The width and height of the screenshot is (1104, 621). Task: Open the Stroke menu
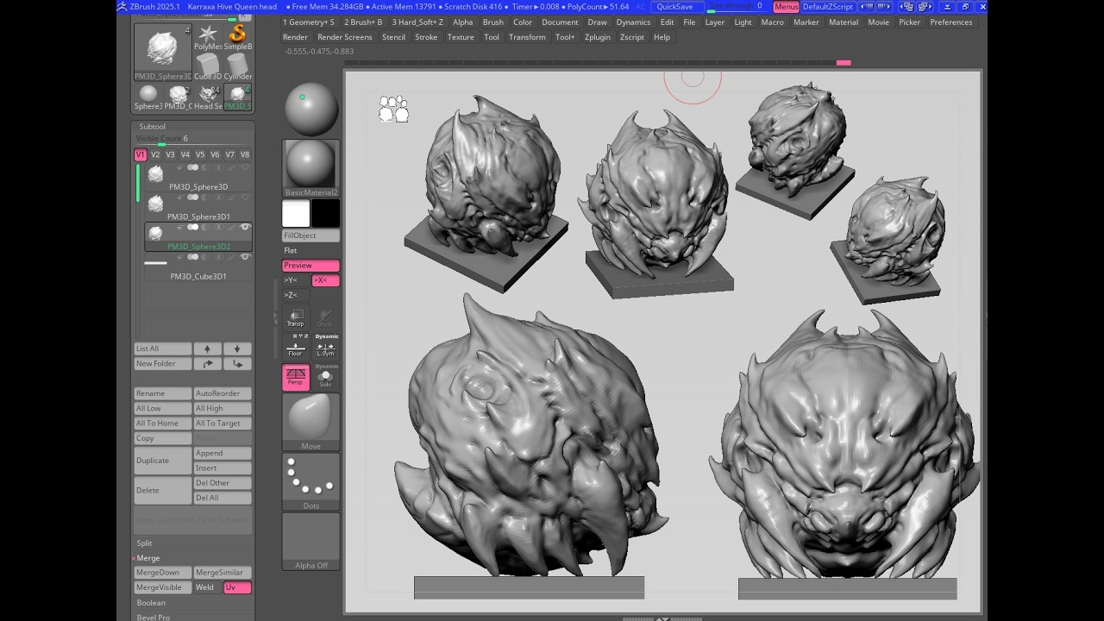click(426, 37)
